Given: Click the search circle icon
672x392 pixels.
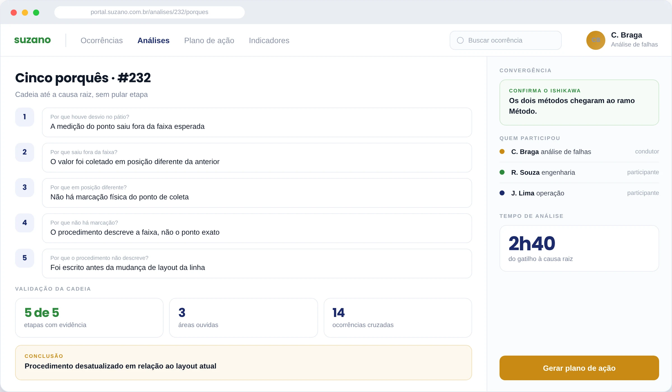Looking at the screenshot, I should [460, 40].
